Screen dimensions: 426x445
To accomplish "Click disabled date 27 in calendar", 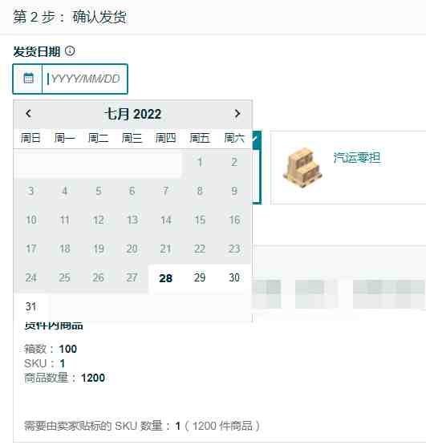I will coord(132,277).
